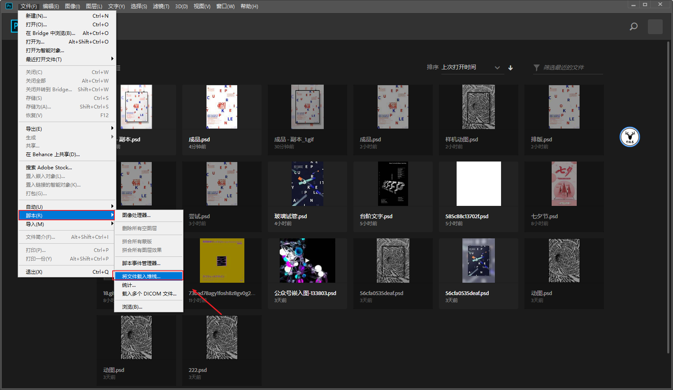Select 脚本事件管理器...
This screenshot has height=390, width=673.
click(149, 263)
